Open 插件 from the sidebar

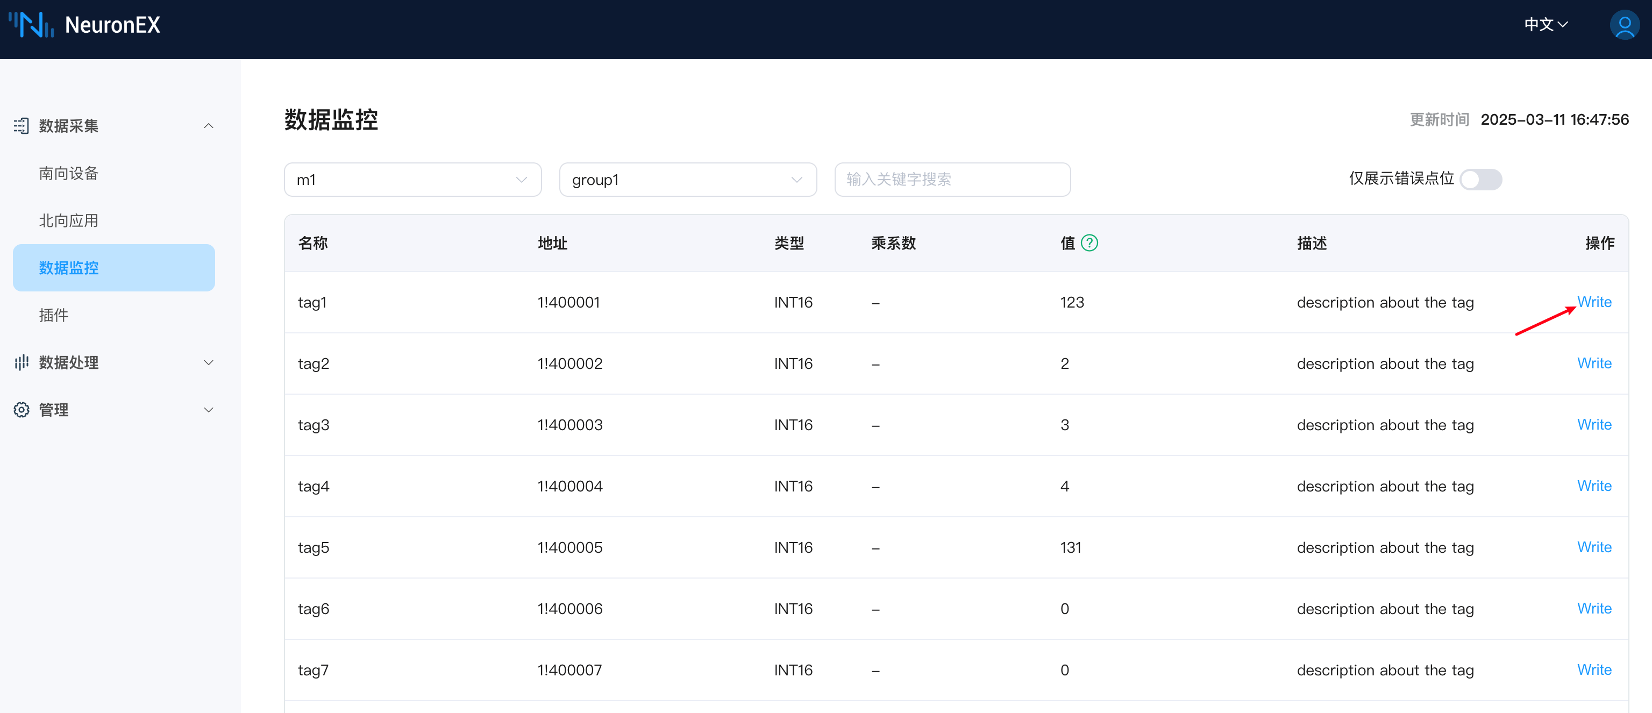pyautogui.click(x=54, y=315)
